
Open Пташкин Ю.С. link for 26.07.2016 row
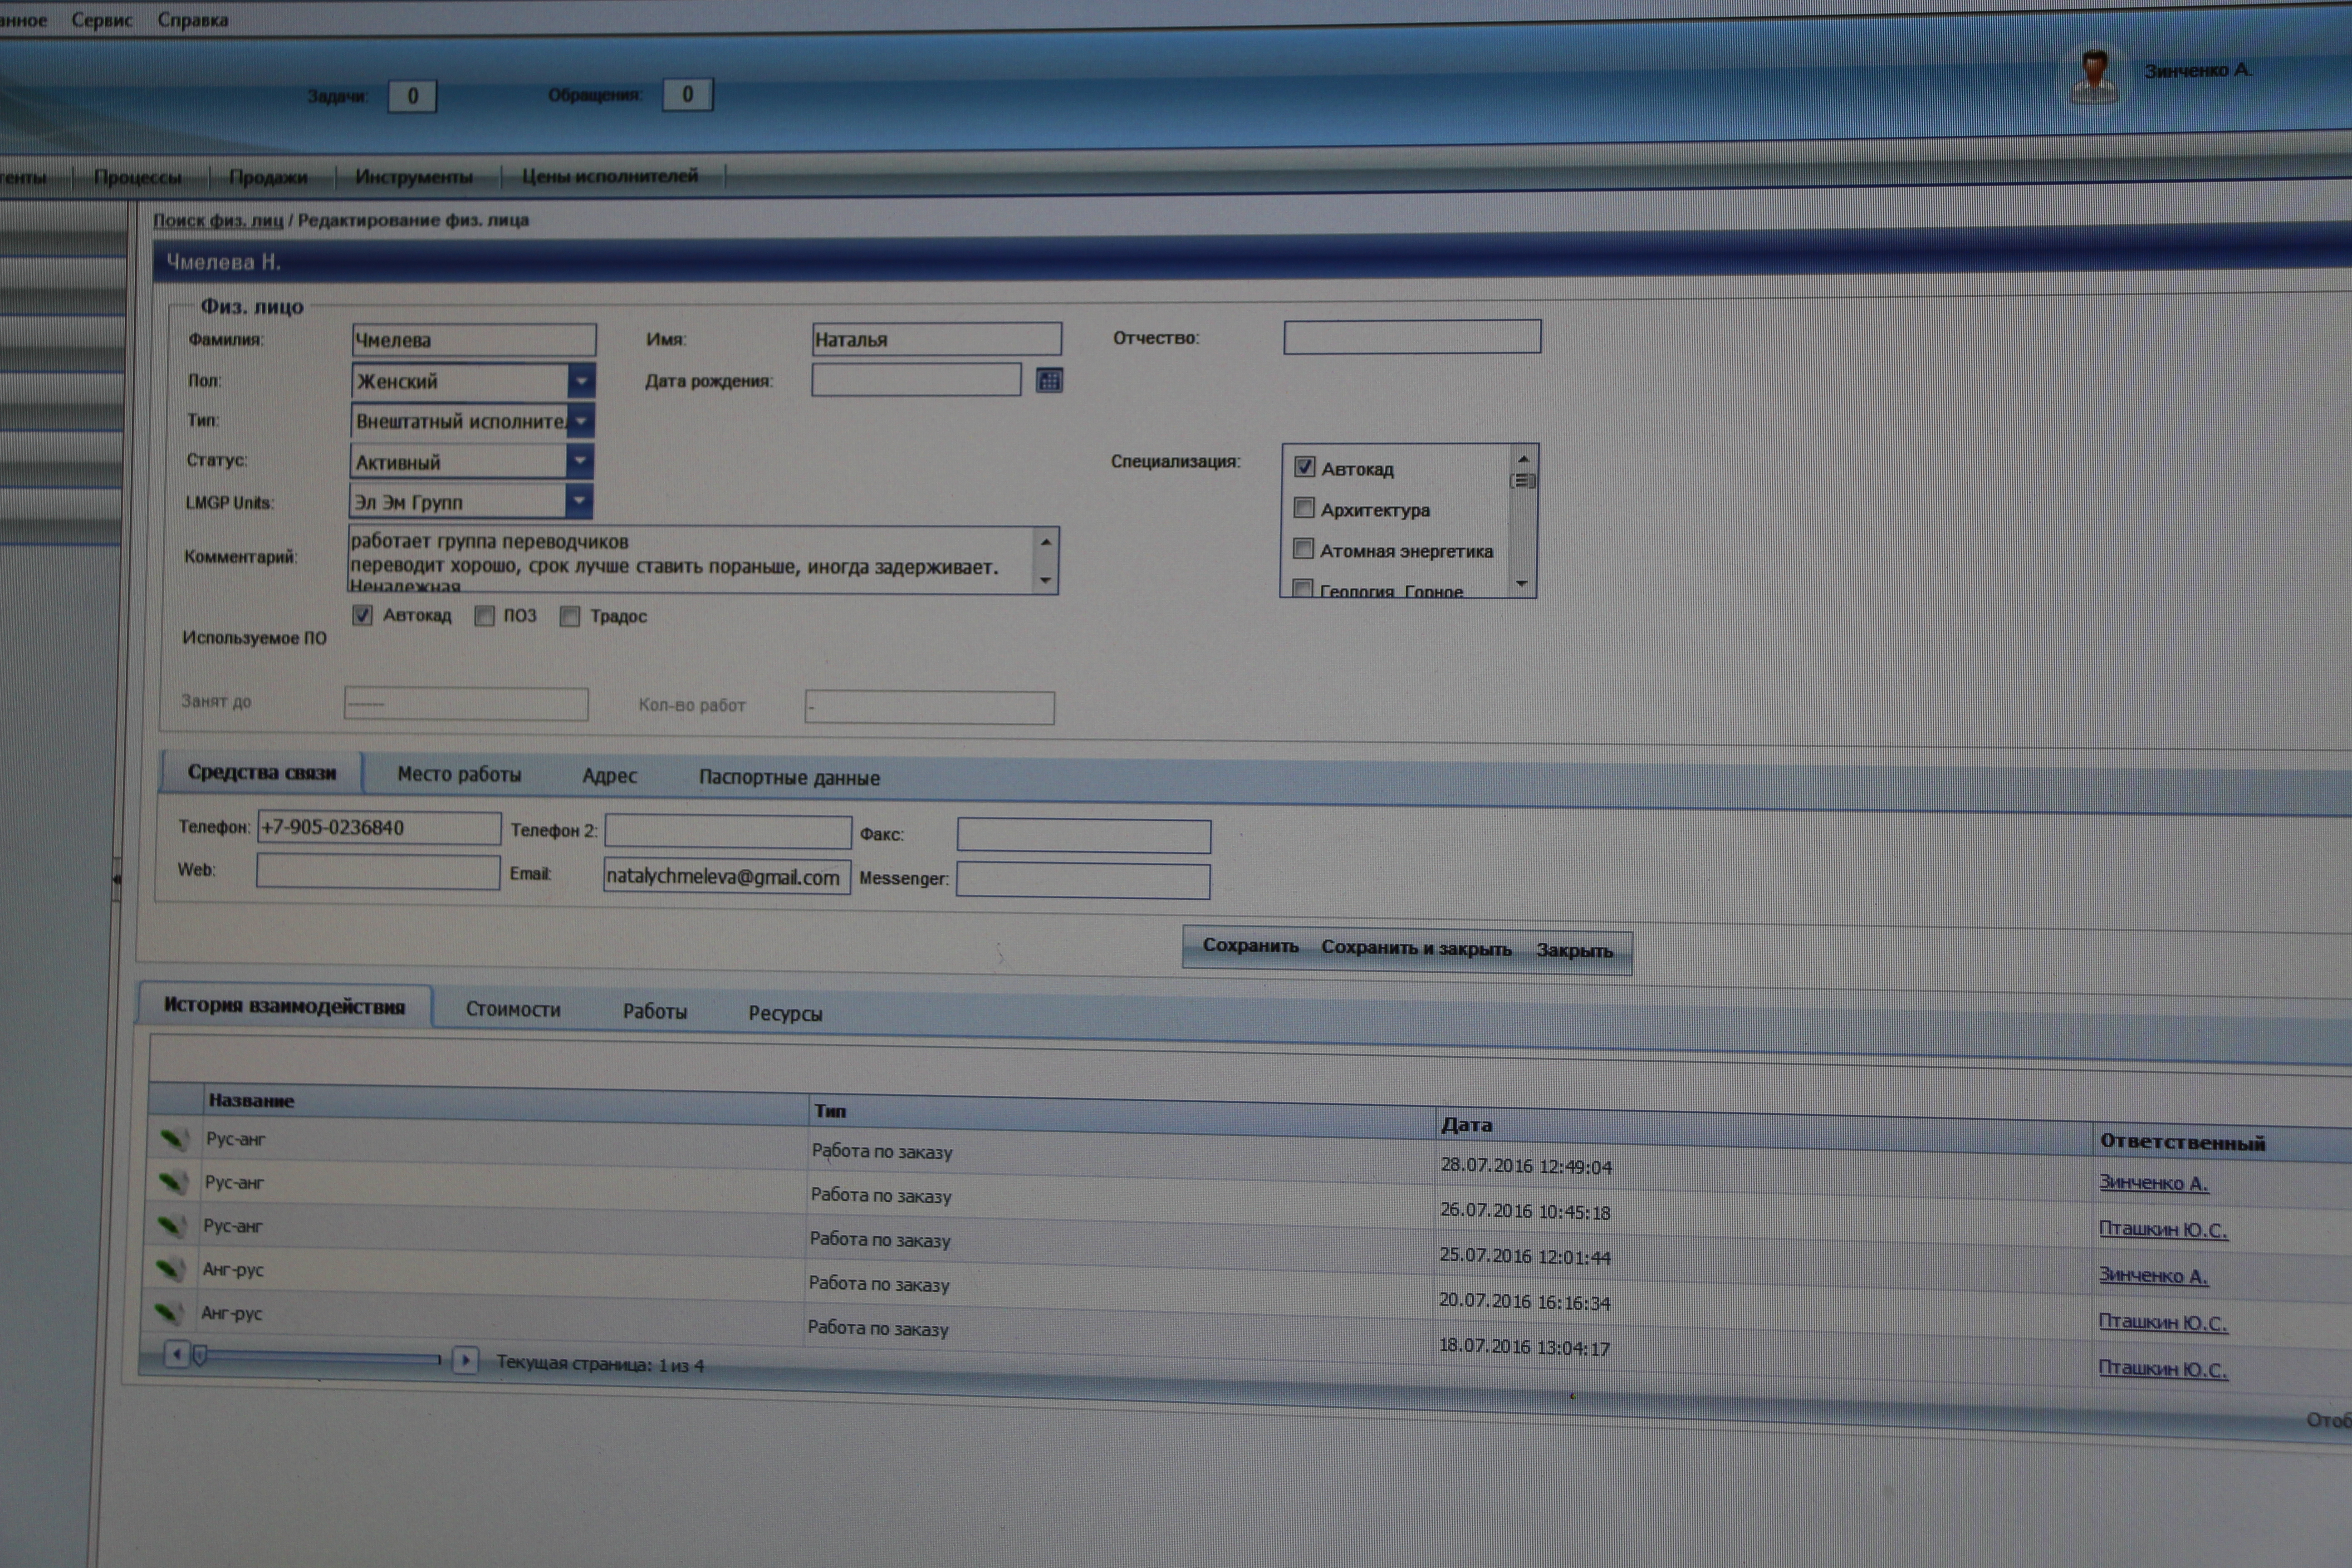pyautogui.click(x=2162, y=1229)
